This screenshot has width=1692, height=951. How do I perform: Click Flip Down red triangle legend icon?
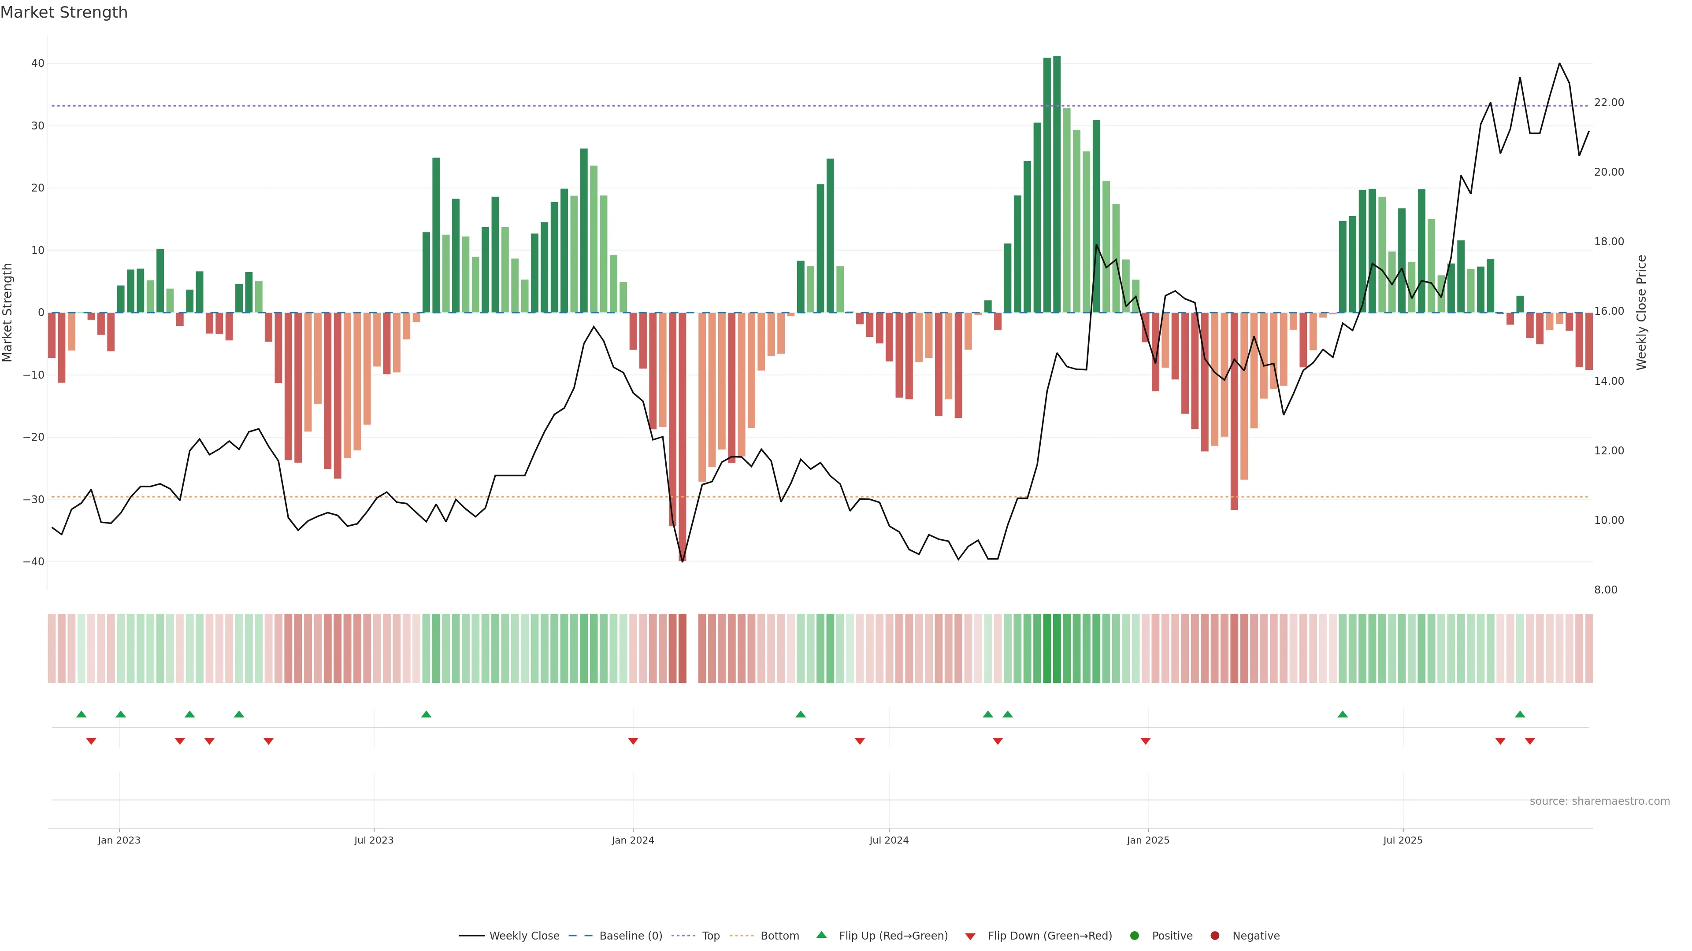pyautogui.click(x=970, y=936)
